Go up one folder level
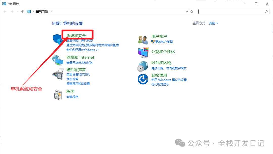Screen dimensions: 273x154 (x=23, y=12)
